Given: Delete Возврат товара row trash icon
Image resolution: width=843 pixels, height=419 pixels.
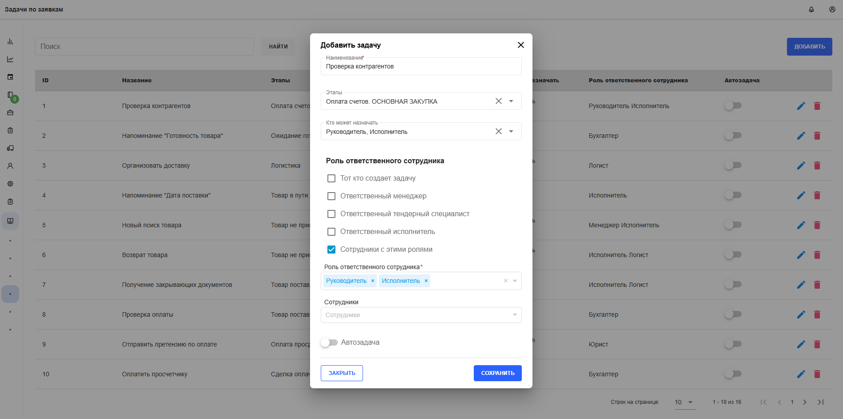Looking at the screenshot, I should [817, 255].
